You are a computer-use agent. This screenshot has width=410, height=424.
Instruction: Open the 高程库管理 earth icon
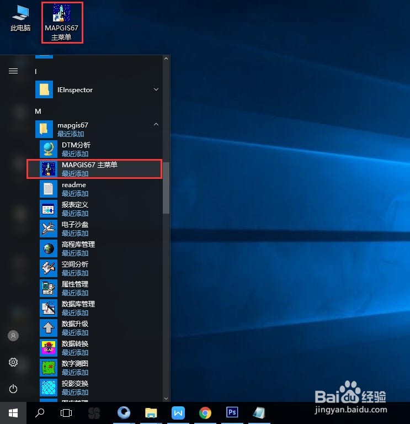(x=49, y=248)
